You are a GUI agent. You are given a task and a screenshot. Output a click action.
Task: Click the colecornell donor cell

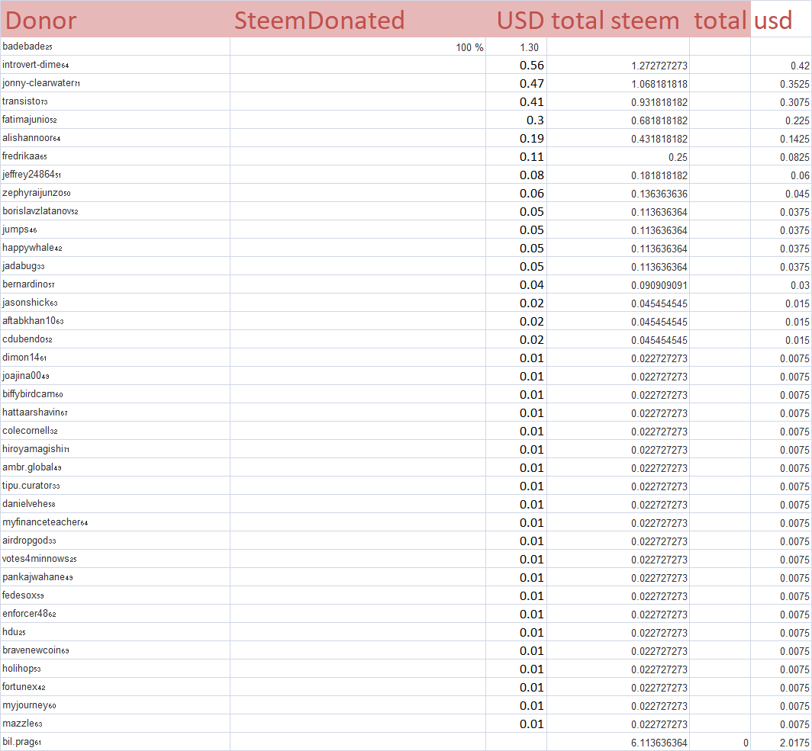(x=115, y=431)
